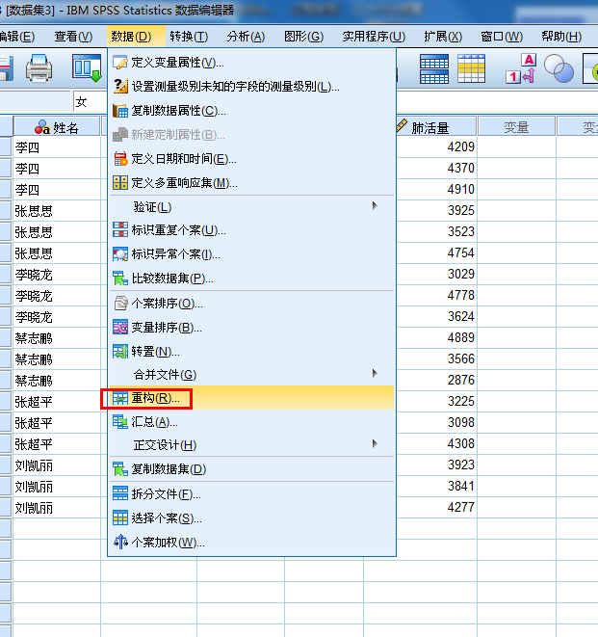Select the cell with value 2876
Image resolution: width=598 pixels, height=637 pixels.
coord(436,380)
